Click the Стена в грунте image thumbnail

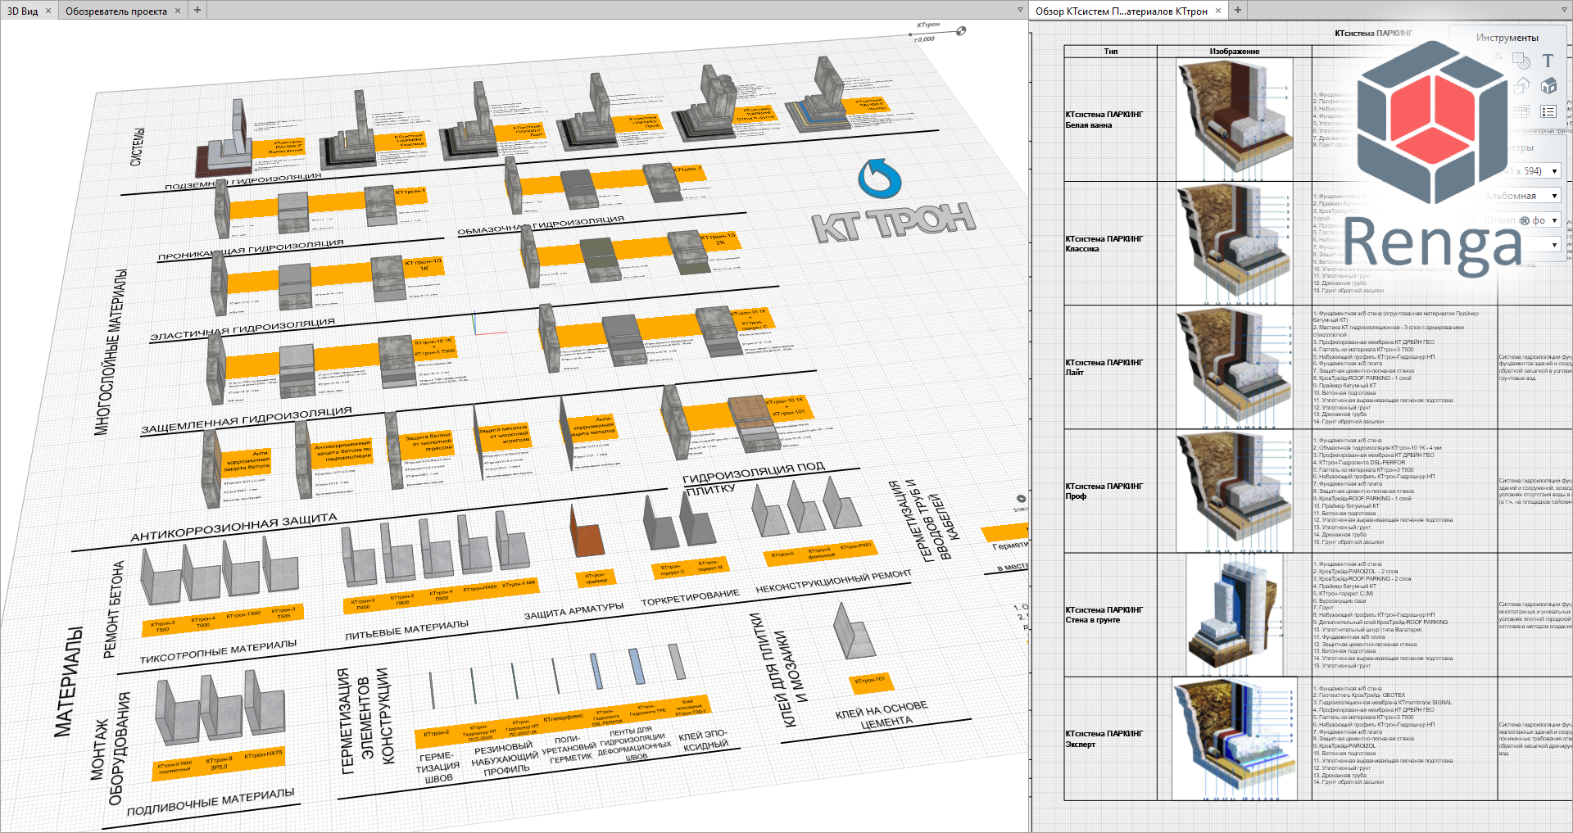pos(1234,614)
